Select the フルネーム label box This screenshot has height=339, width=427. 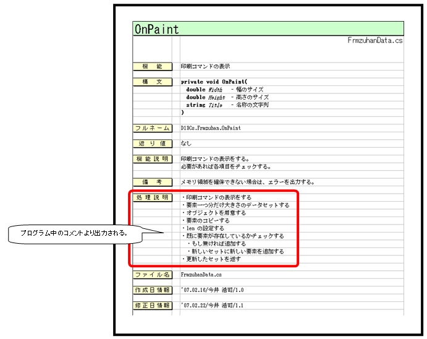pyautogui.click(x=152, y=128)
